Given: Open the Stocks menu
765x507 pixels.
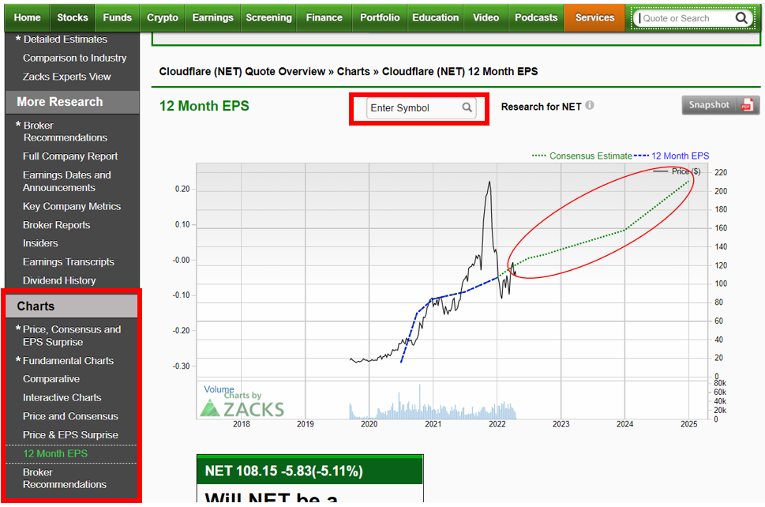Looking at the screenshot, I should [x=73, y=17].
